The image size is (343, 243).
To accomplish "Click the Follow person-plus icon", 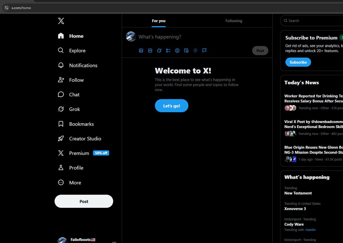I will pyautogui.click(x=61, y=80).
